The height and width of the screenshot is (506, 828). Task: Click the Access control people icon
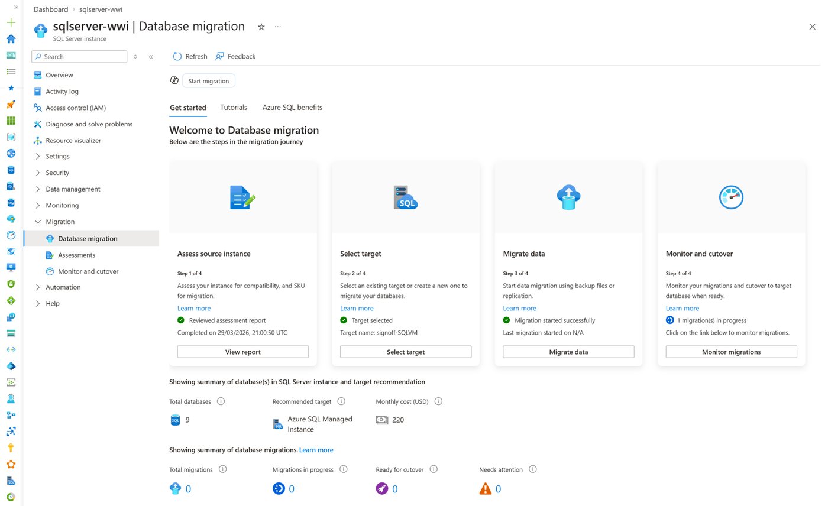[38, 108]
